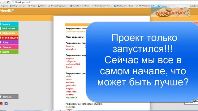The width and height of the screenshot is (198, 111).
Task: Open мой кабинет menu item
Action: (9, 29)
